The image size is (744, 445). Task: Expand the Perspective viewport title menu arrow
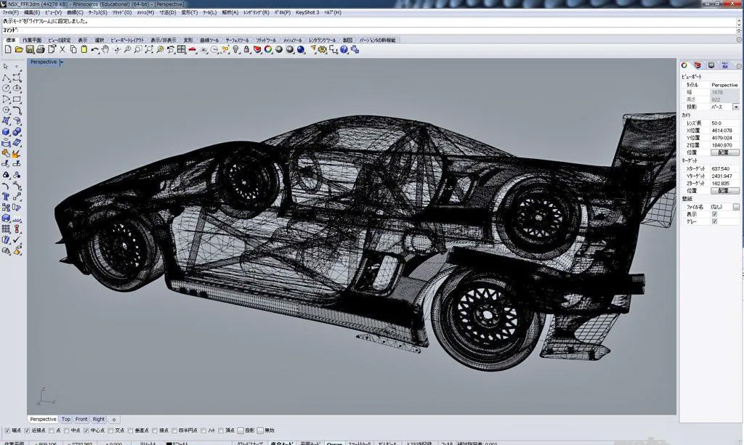[62, 62]
